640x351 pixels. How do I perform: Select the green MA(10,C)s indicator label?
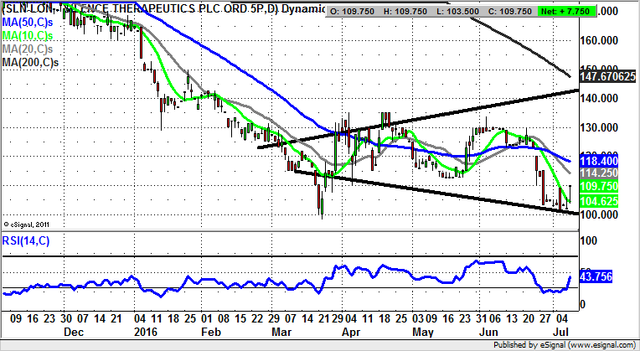pyautogui.click(x=27, y=38)
